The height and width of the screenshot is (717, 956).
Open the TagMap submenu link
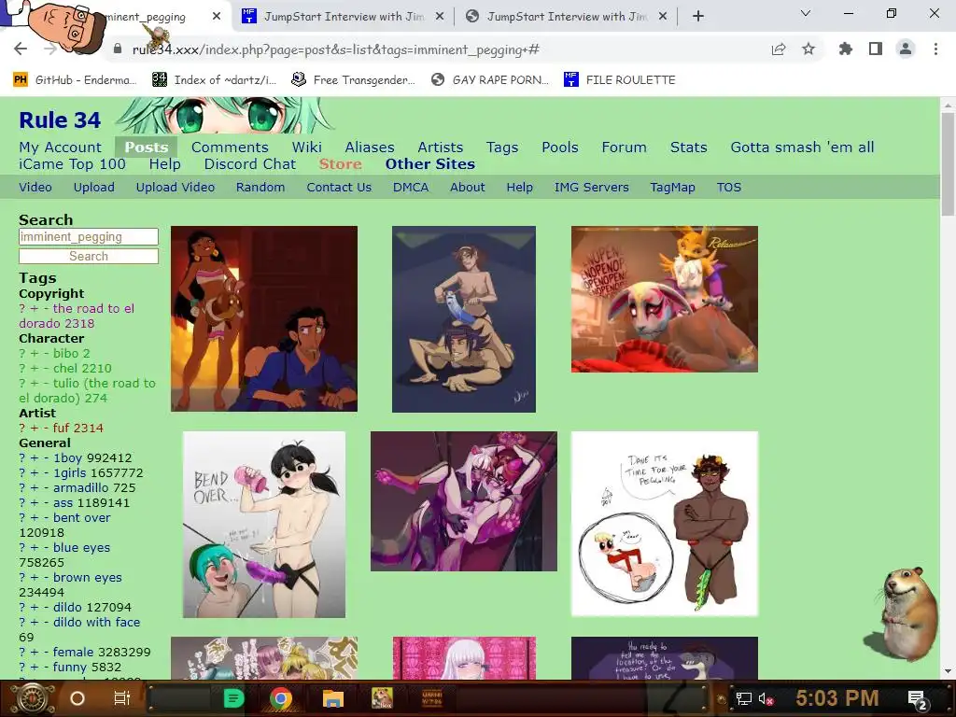click(x=672, y=187)
